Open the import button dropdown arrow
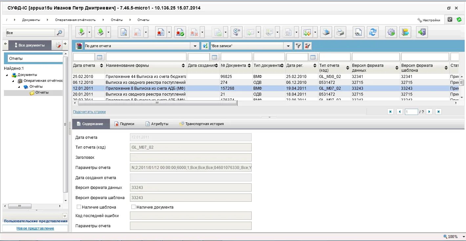This screenshot has height=241, width=466. [x=90, y=32]
